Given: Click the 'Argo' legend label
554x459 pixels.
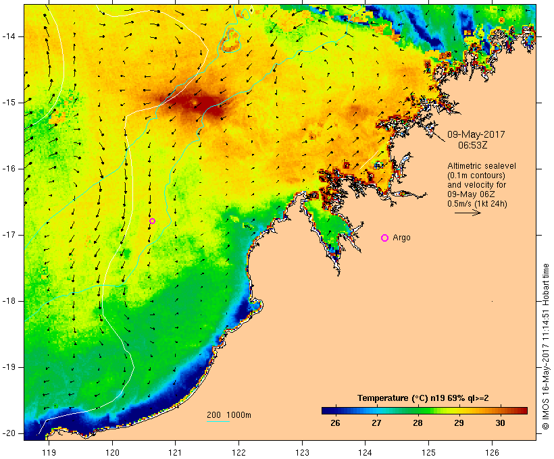Looking at the screenshot, I should (402, 238).
